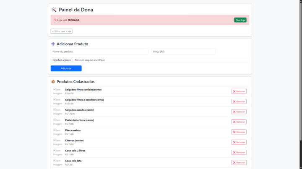Click the Salgados fritos sortidos image placeholder

coord(58,91)
